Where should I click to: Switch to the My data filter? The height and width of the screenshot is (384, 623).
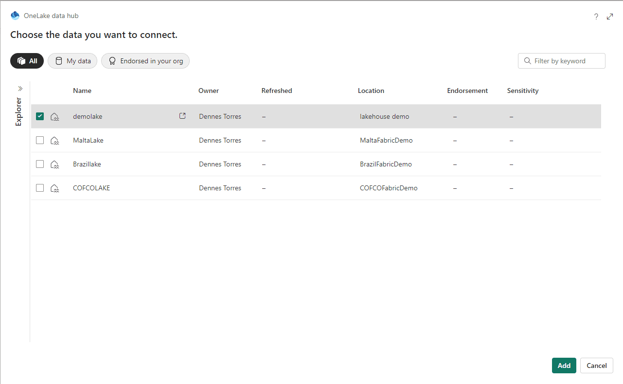(x=72, y=61)
